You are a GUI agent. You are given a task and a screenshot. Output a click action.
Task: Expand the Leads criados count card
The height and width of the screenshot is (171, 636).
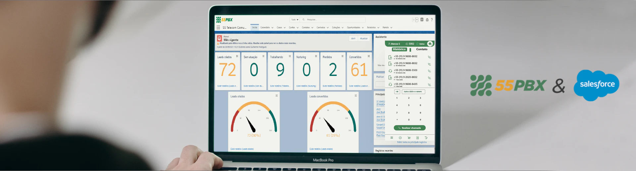pyautogui.click(x=237, y=56)
